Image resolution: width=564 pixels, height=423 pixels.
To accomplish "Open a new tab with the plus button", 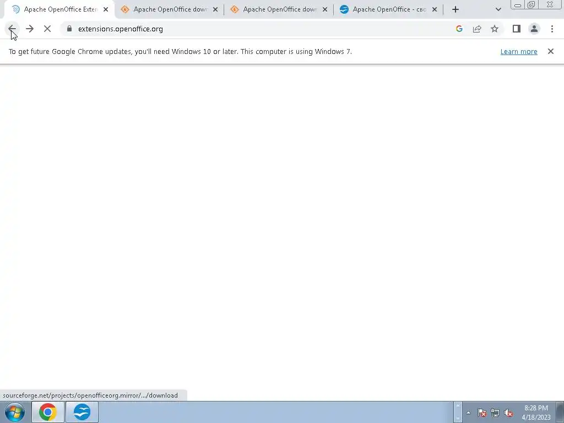I will click(455, 9).
